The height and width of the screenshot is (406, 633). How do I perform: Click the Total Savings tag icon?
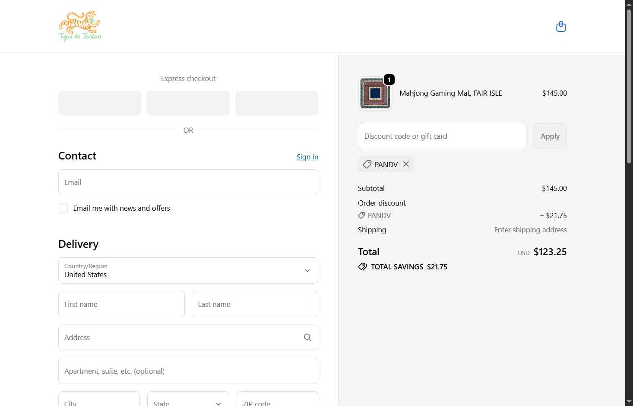click(x=363, y=267)
